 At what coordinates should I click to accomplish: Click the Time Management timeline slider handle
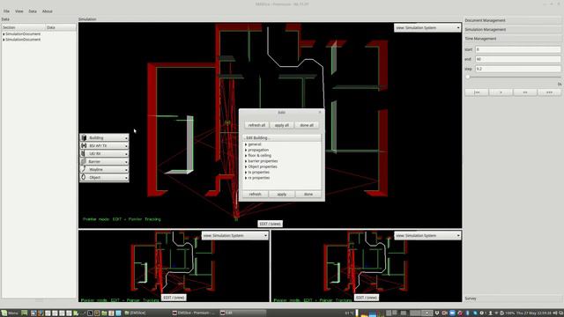(x=468, y=77)
